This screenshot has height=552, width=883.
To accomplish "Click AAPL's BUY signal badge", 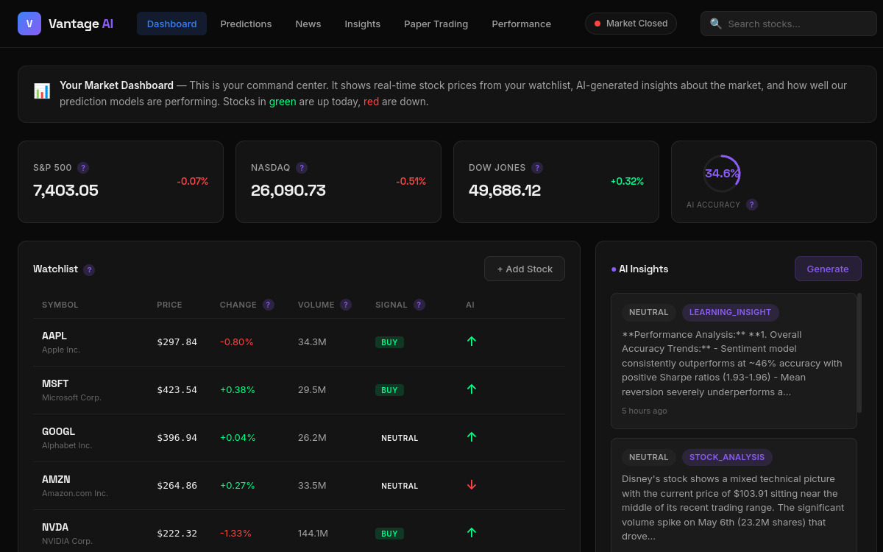I will coord(389,342).
